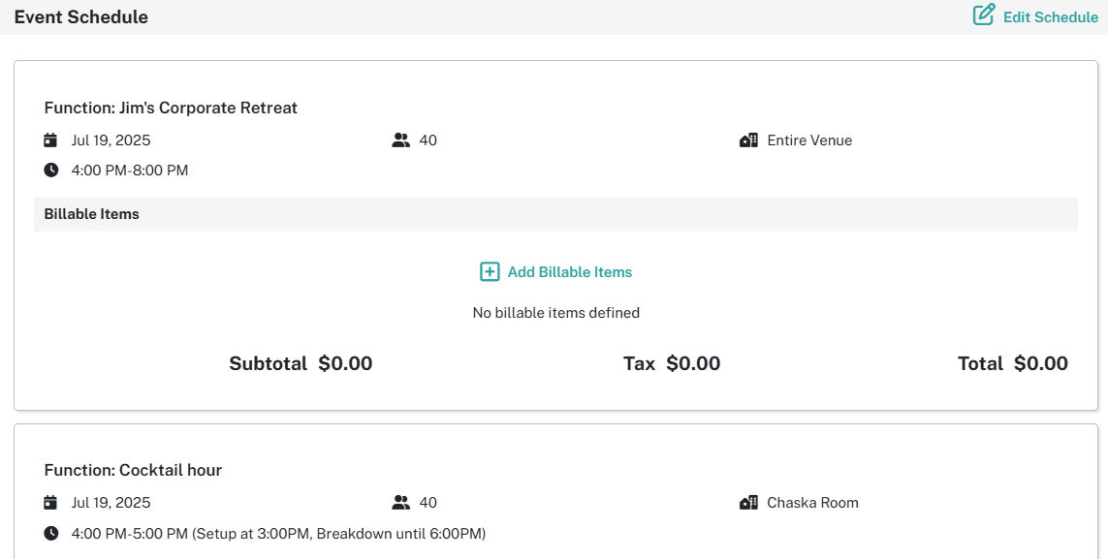Select the Add Billable Items link

556,271
